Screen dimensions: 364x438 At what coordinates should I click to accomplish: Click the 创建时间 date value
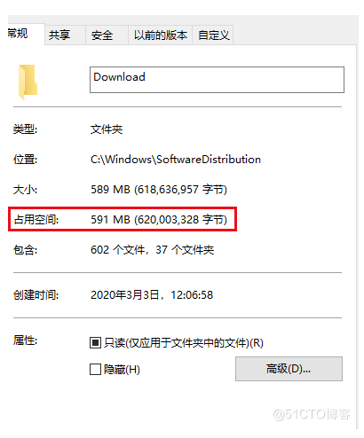pyautogui.click(x=152, y=295)
